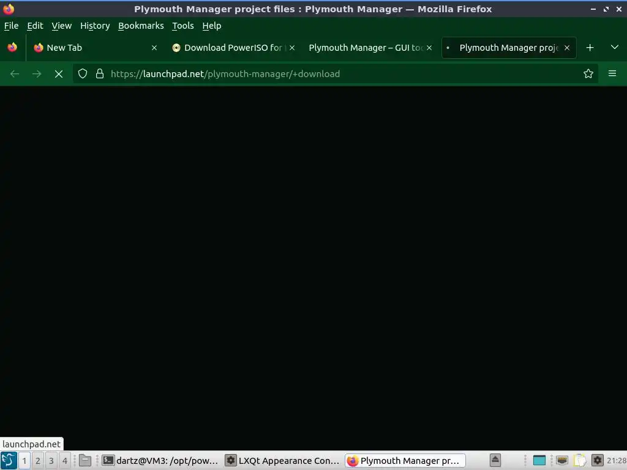Open the clipboard manager tray icon
Image resolution: width=627 pixels, height=470 pixels.
tap(580, 461)
